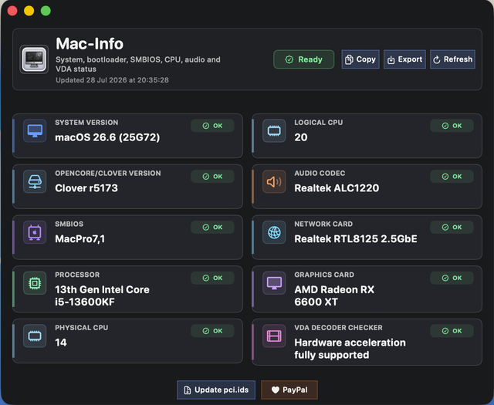Click the Logical CPU memory icon
This screenshot has height=405, width=494.
coord(274,130)
